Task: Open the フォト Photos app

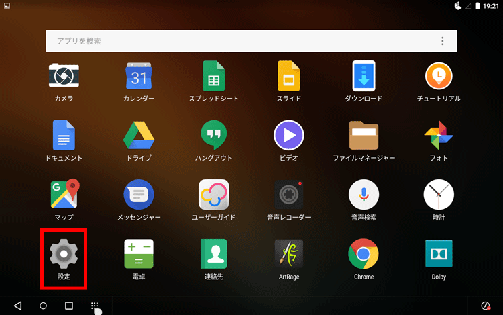Action: [x=439, y=135]
